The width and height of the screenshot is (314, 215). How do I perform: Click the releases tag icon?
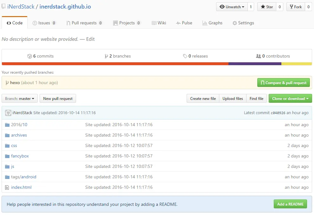coord(185,56)
